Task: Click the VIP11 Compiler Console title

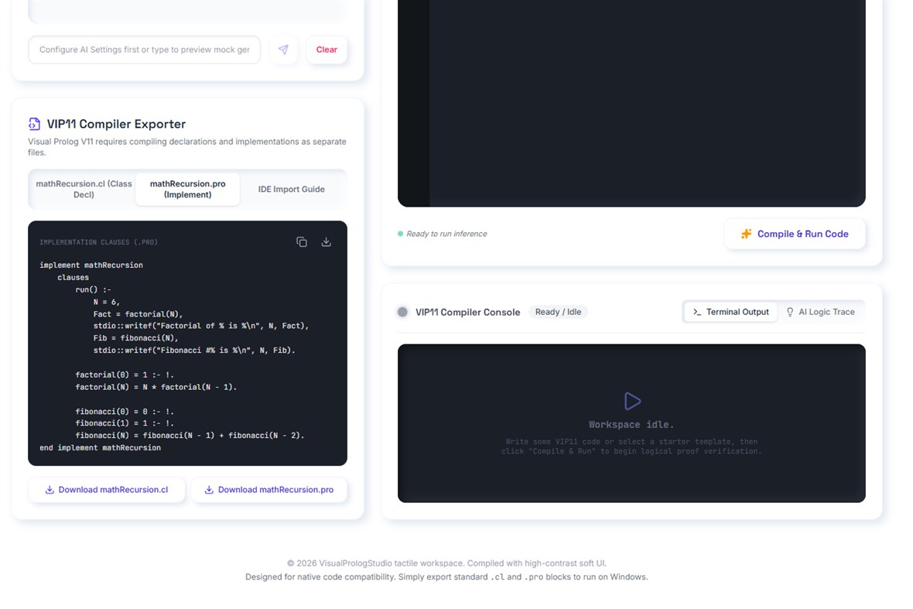Action: [467, 312]
